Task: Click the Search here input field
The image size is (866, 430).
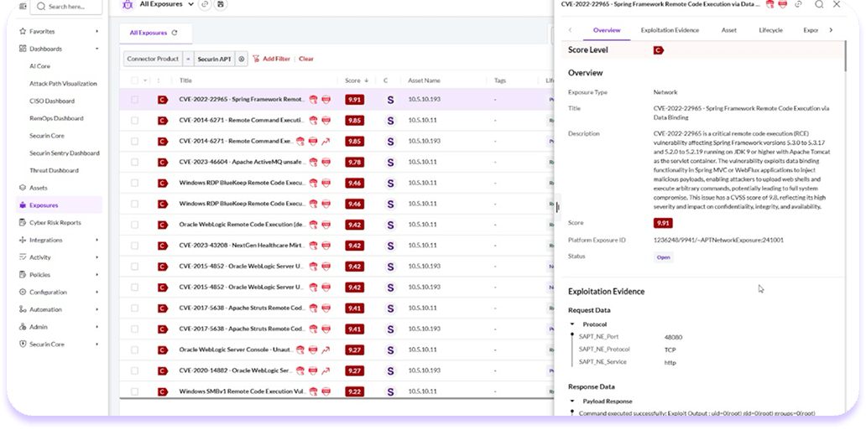Action: click(70, 7)
